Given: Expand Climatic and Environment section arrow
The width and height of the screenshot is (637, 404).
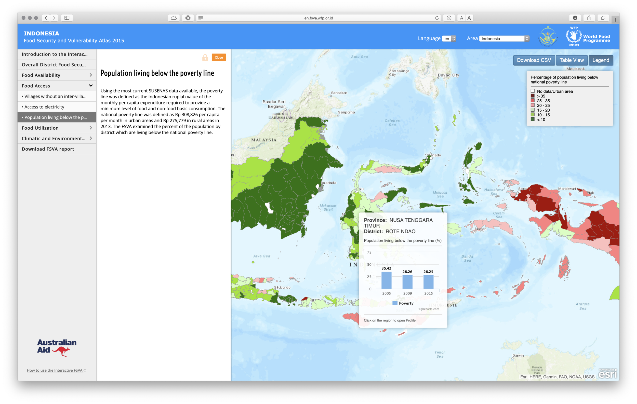Looking at the screenshot, I should (x=91, y=138).
